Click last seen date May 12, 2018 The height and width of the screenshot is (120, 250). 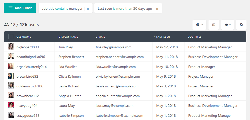[167, 47]
